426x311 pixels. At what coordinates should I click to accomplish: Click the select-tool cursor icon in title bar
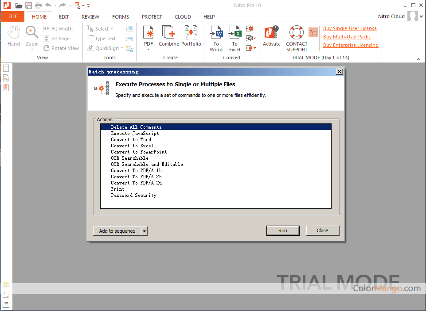click(x=78, y=5)
